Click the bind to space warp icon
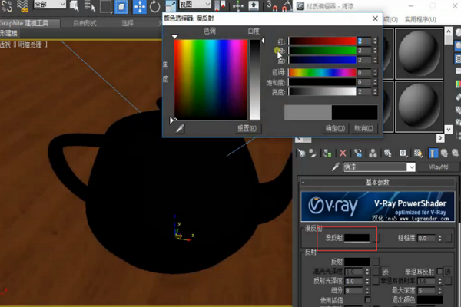Image resolution: width=461 pixels, height=307 pixels. 22,6
